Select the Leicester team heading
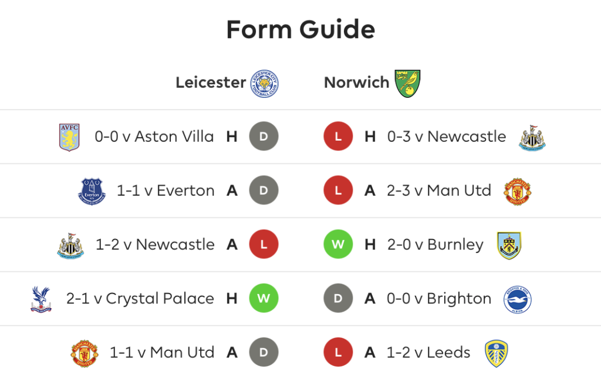 (x=211, y=82)
